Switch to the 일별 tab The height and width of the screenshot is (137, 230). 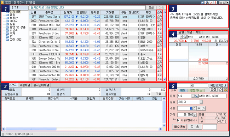coord(181,32)
